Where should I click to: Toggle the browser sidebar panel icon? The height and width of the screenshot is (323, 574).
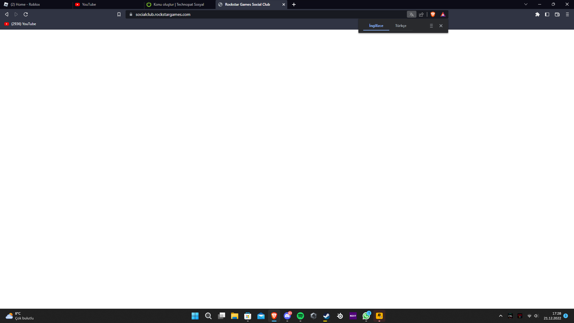pos(547,14)
